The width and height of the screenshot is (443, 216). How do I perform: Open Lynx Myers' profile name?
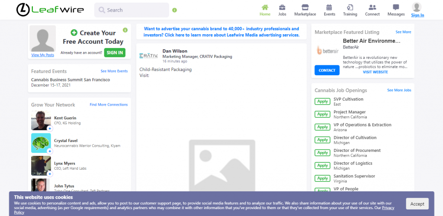tap(64, 164)
